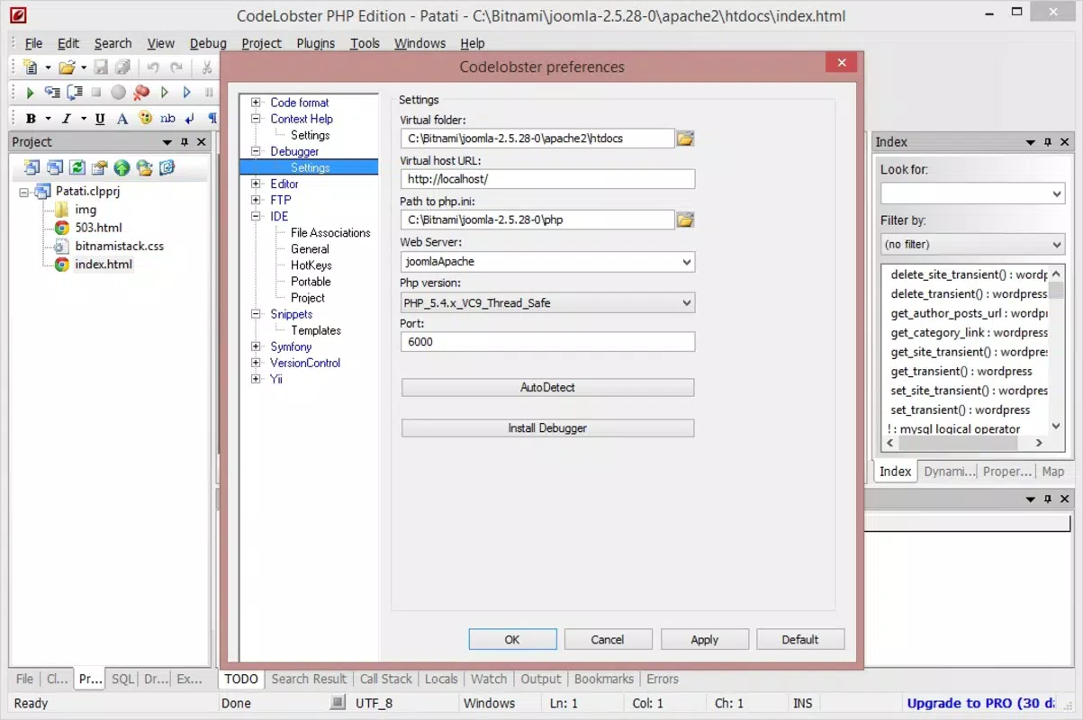Click the green outlined run arrow icon

[165, 93]
